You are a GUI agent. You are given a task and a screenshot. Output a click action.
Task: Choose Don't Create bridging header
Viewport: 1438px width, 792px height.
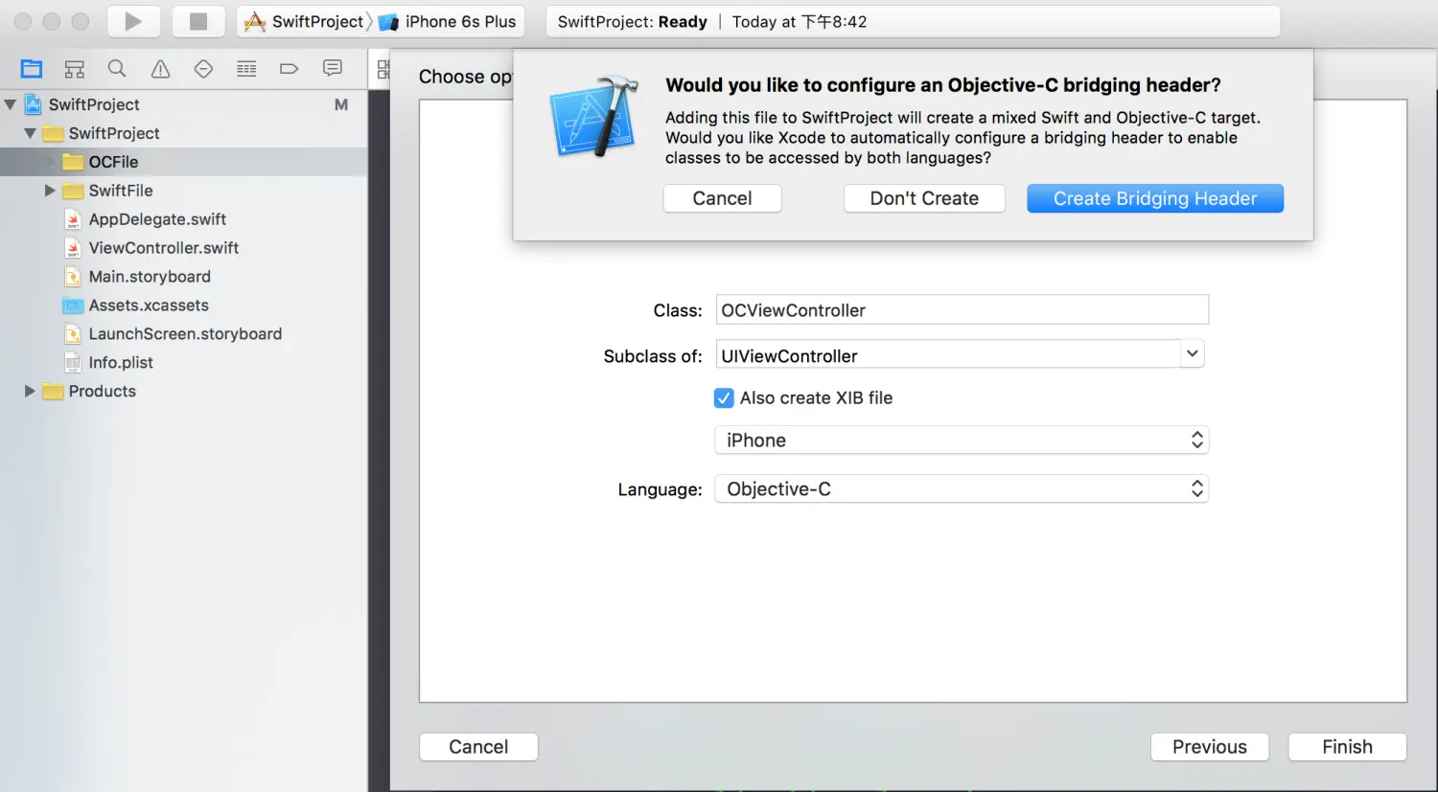pos(924,198)
